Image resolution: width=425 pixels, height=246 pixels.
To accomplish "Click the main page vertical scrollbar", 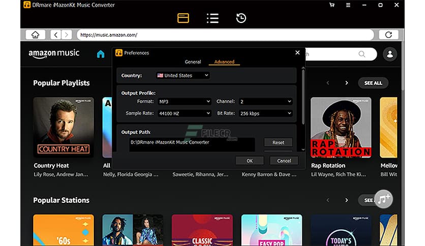I will [x=403, y=67].
